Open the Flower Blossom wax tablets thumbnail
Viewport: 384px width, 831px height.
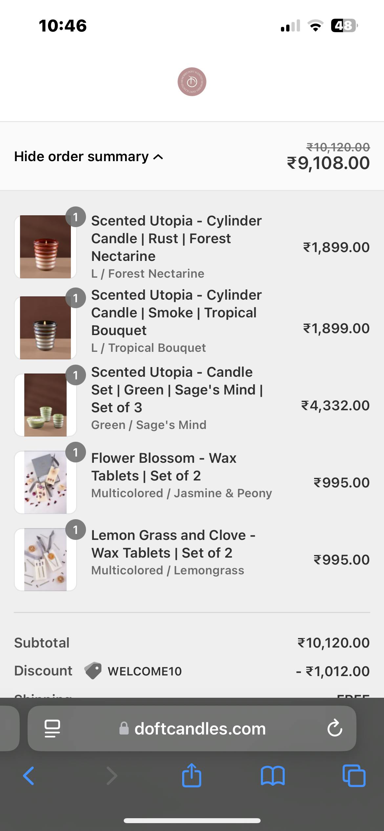point(45,482)
